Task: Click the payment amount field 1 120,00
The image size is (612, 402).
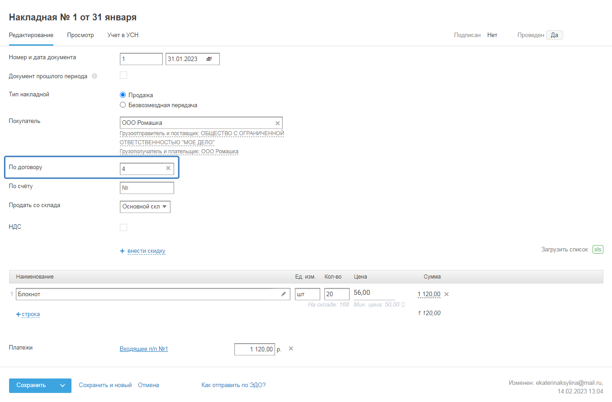Action: coord(255,349)
